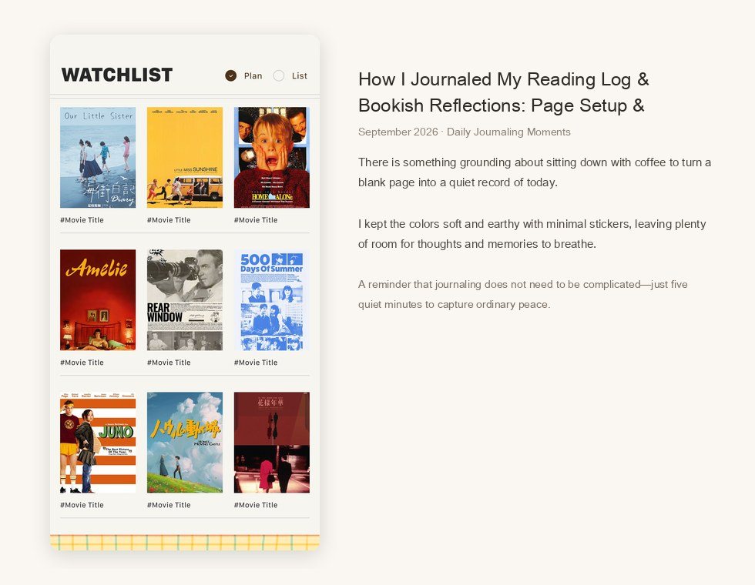This screenshot has width=755, height=585.
Task: Click the paragraph starting I kept the colors soft
Action: pos(532,234)
